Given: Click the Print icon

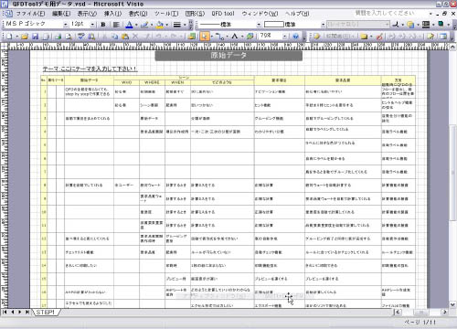Looking at the screenshot, I should tap(58, 37).
